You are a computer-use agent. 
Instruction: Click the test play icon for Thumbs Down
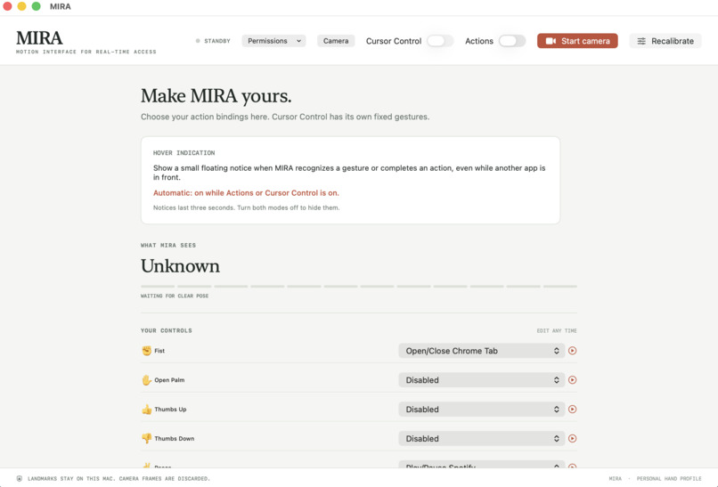point(572,439)
